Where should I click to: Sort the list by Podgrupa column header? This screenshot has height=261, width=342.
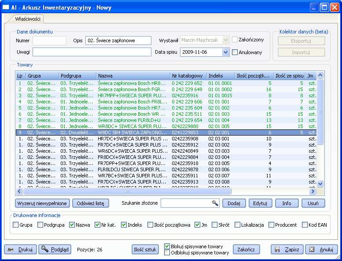(77, 76)
